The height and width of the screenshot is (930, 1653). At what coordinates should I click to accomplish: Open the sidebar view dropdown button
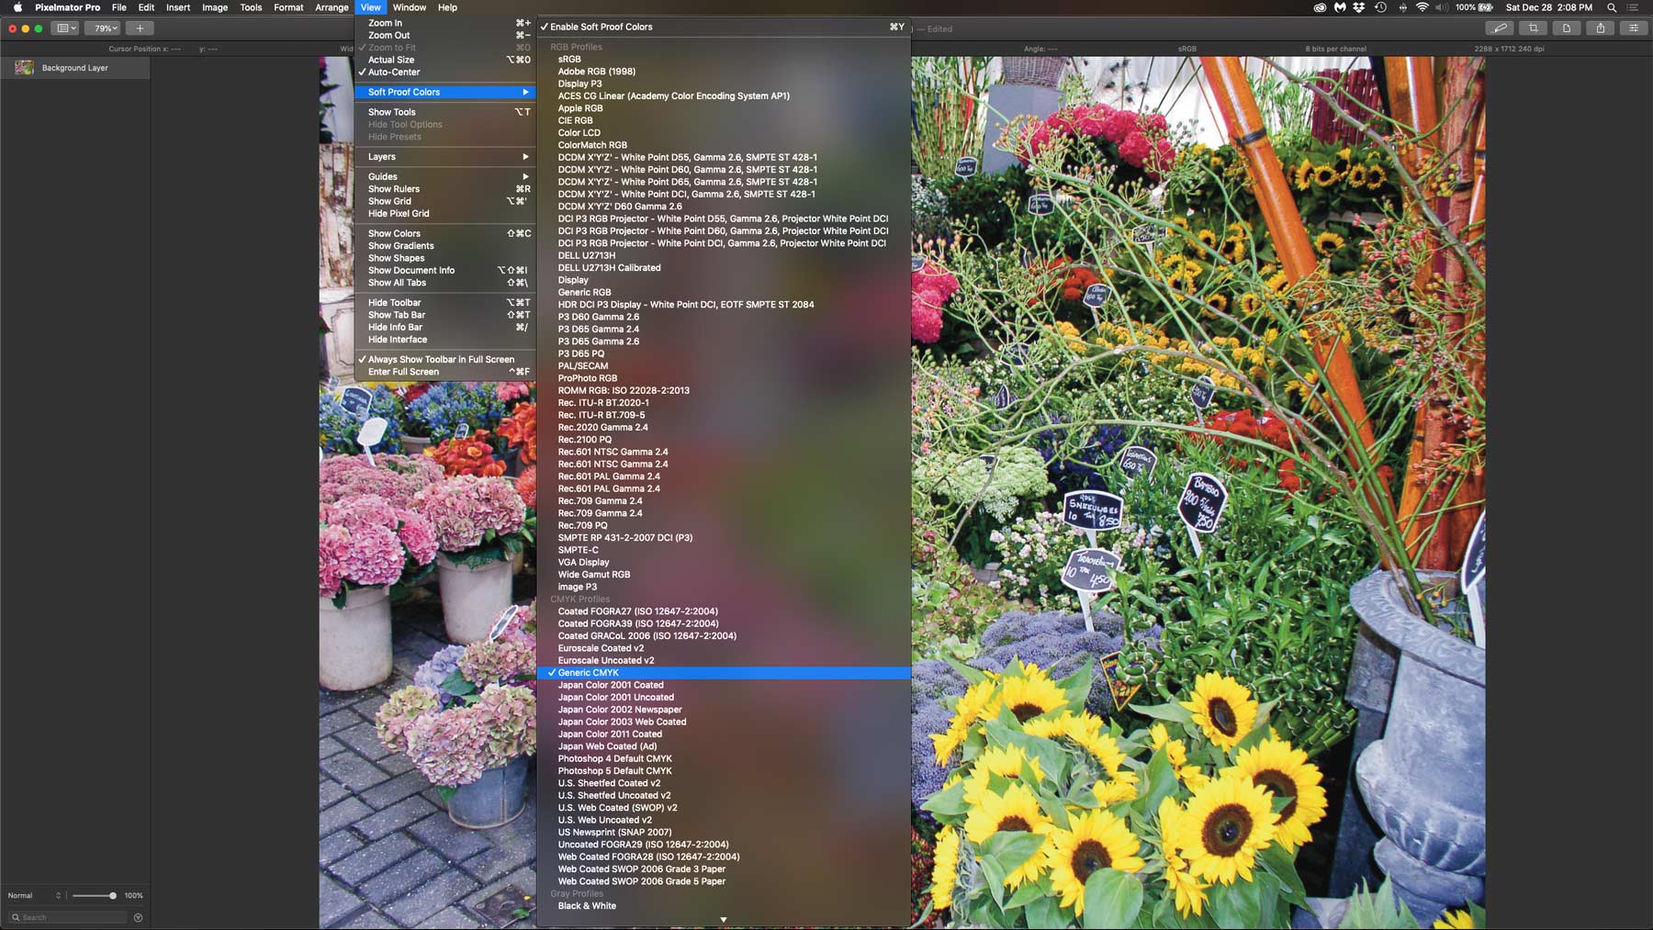click(x=65, y=28)
